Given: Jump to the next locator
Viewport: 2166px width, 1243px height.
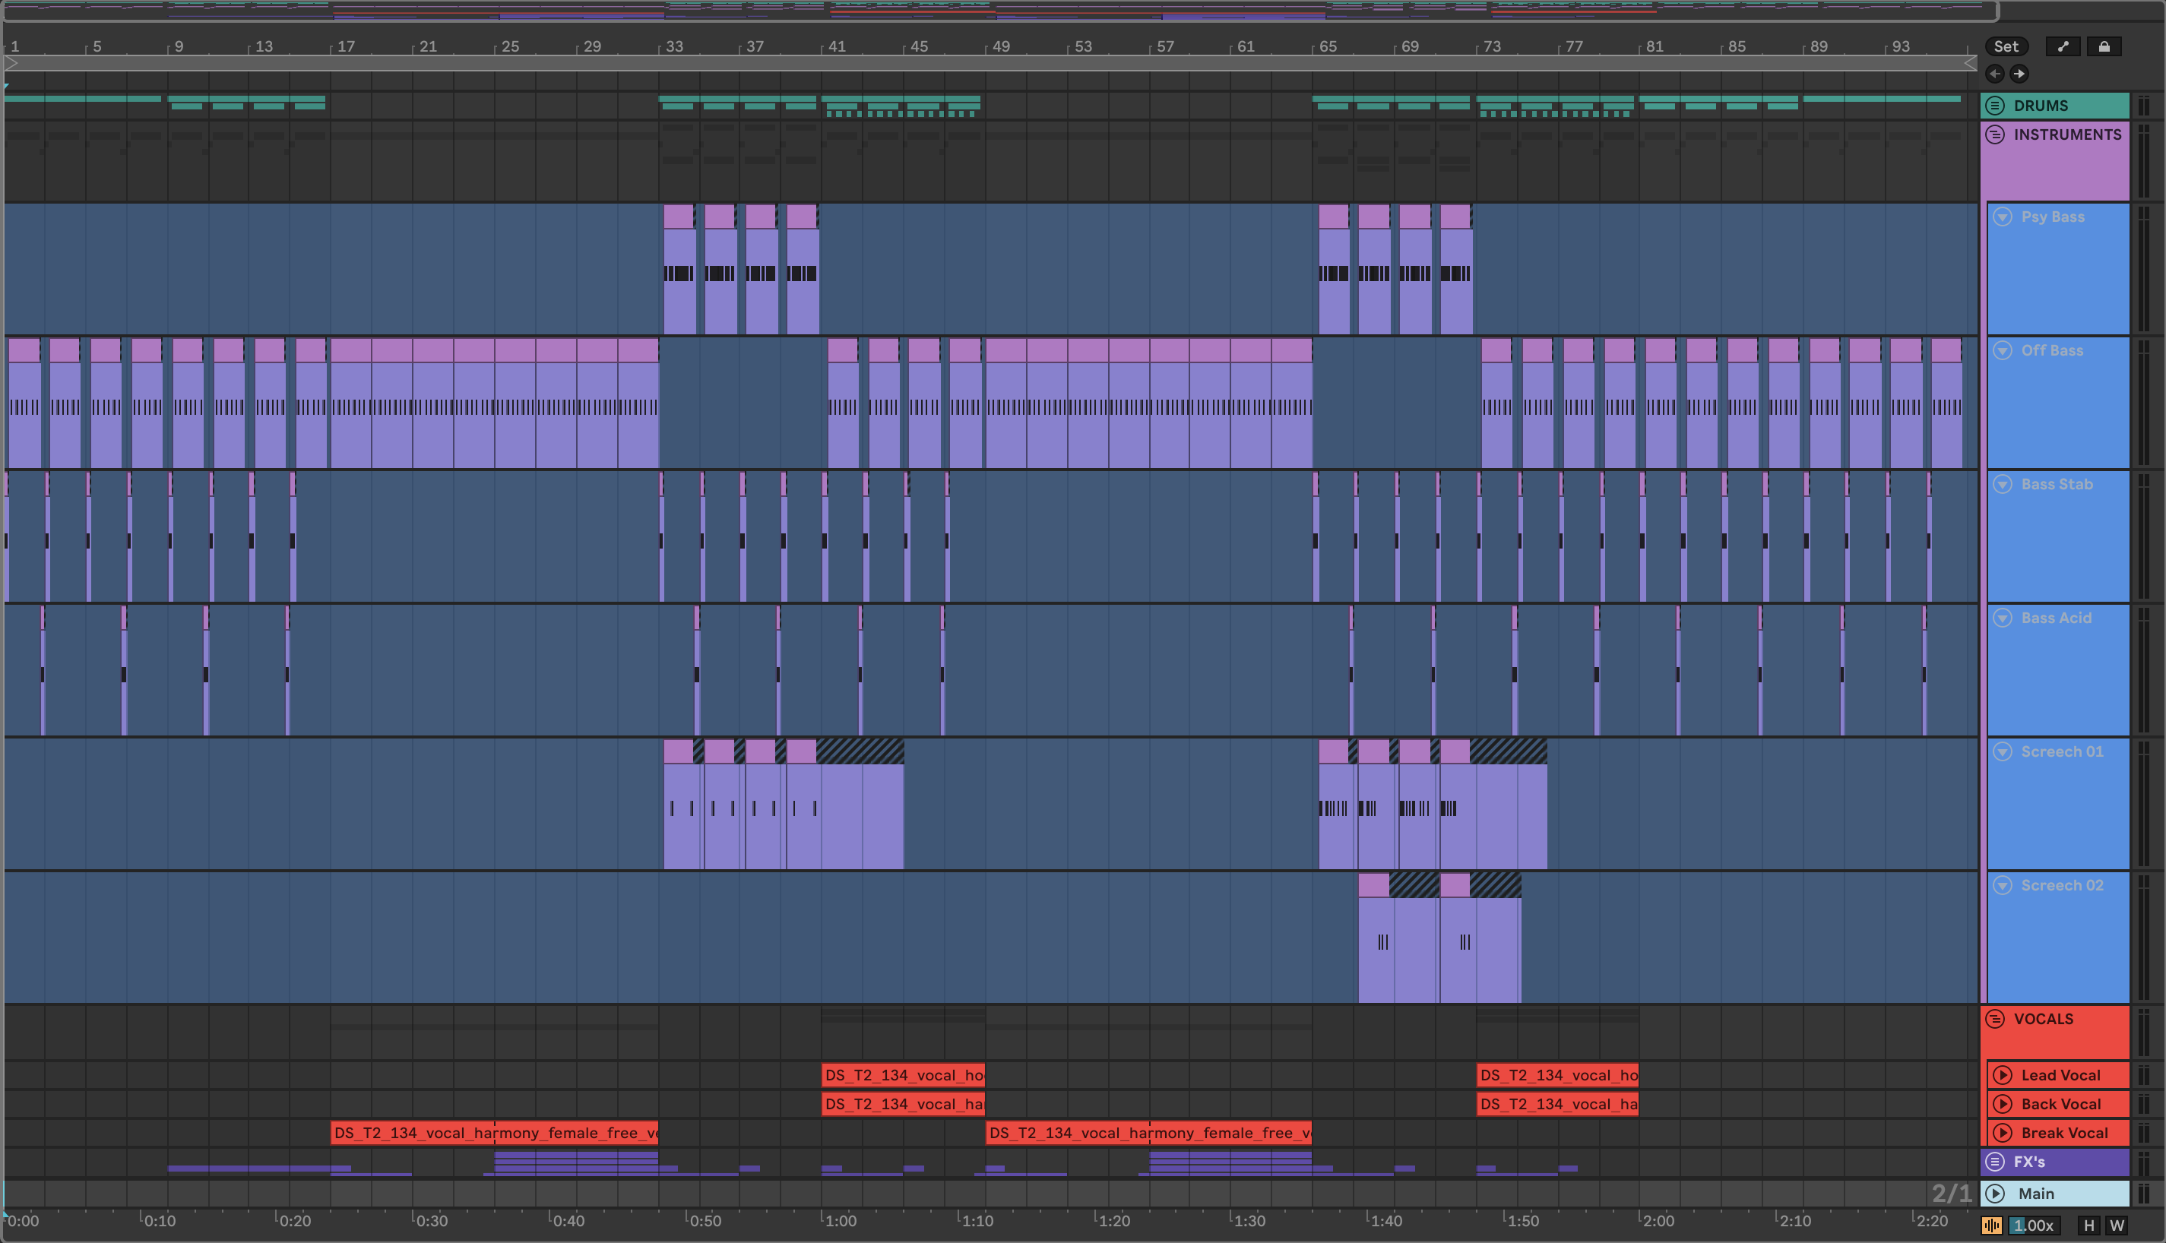Looking at the screenshot, I should (x=2019, y=74).
